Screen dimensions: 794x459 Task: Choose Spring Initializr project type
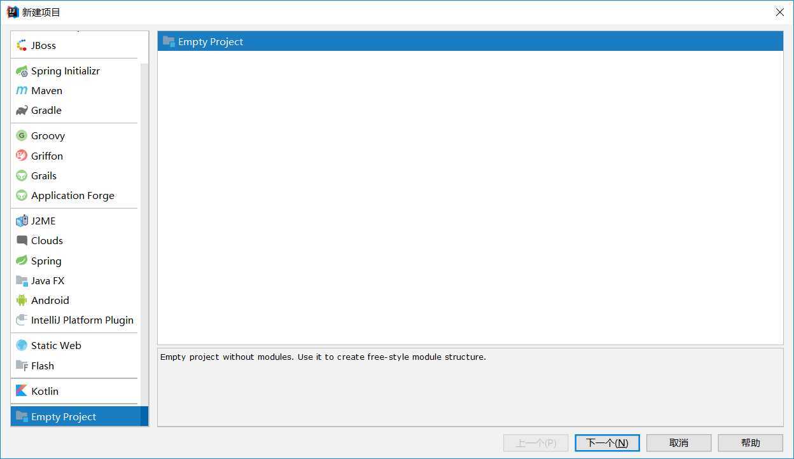(66, 71)
